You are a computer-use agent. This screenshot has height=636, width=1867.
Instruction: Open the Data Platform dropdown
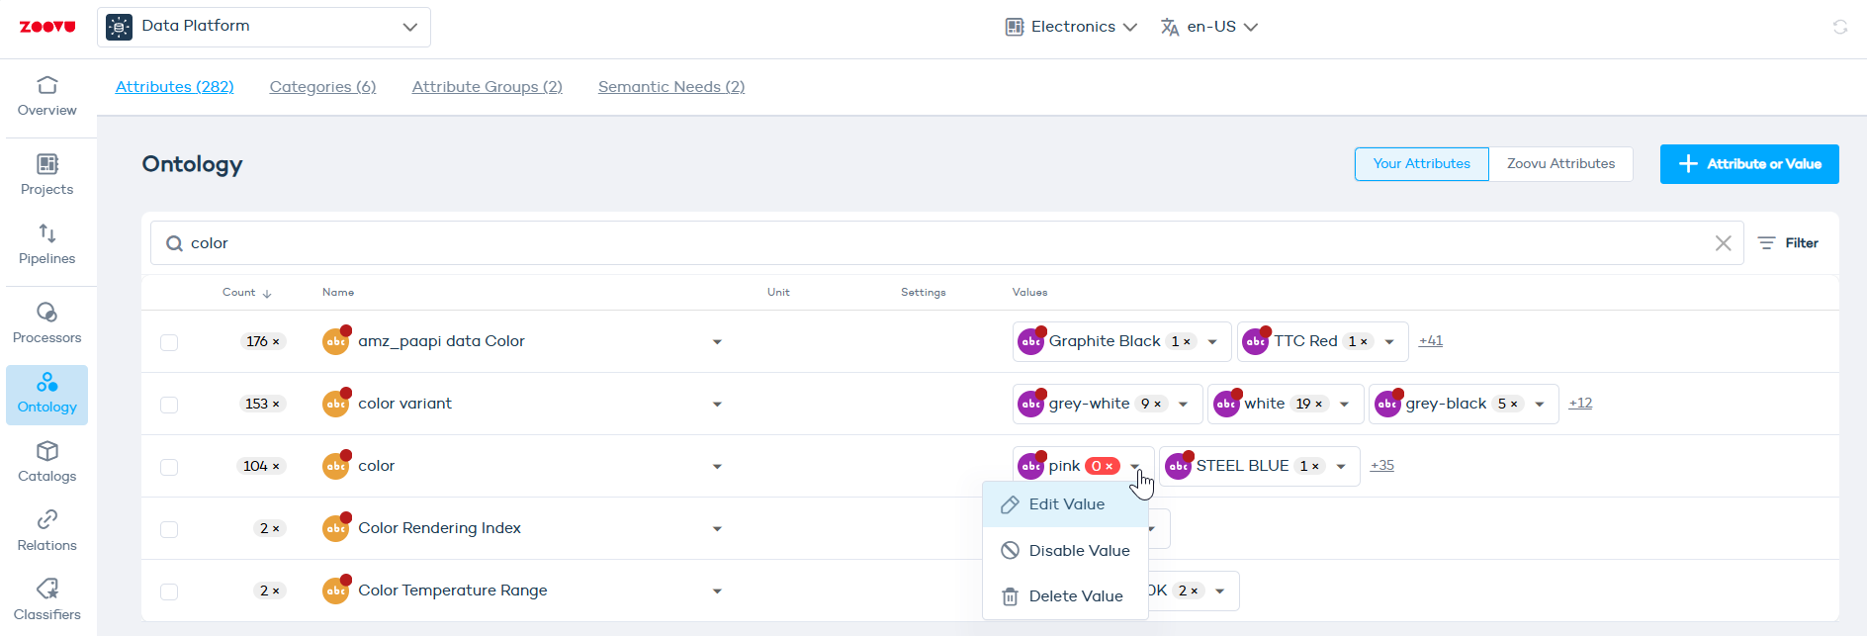click(264, 27)
